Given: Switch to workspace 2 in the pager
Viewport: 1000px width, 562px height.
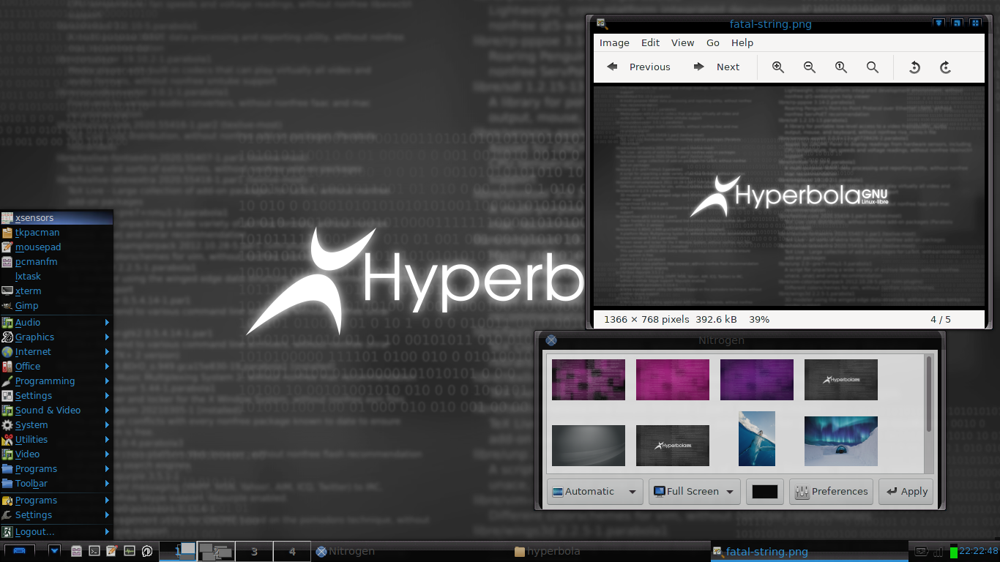Looking at the screenshot, I should click(216, 552).
